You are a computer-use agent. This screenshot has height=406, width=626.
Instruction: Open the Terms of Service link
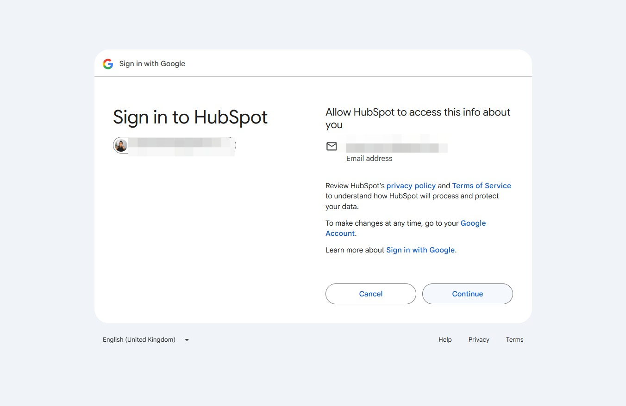(x=482, y=186)
